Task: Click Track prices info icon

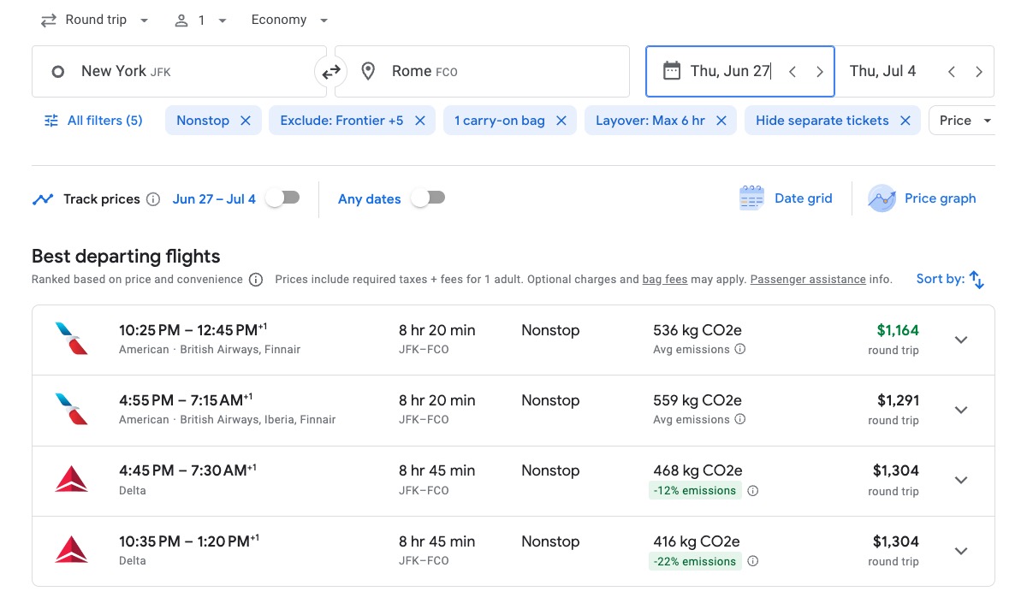Action: (153, 199)
